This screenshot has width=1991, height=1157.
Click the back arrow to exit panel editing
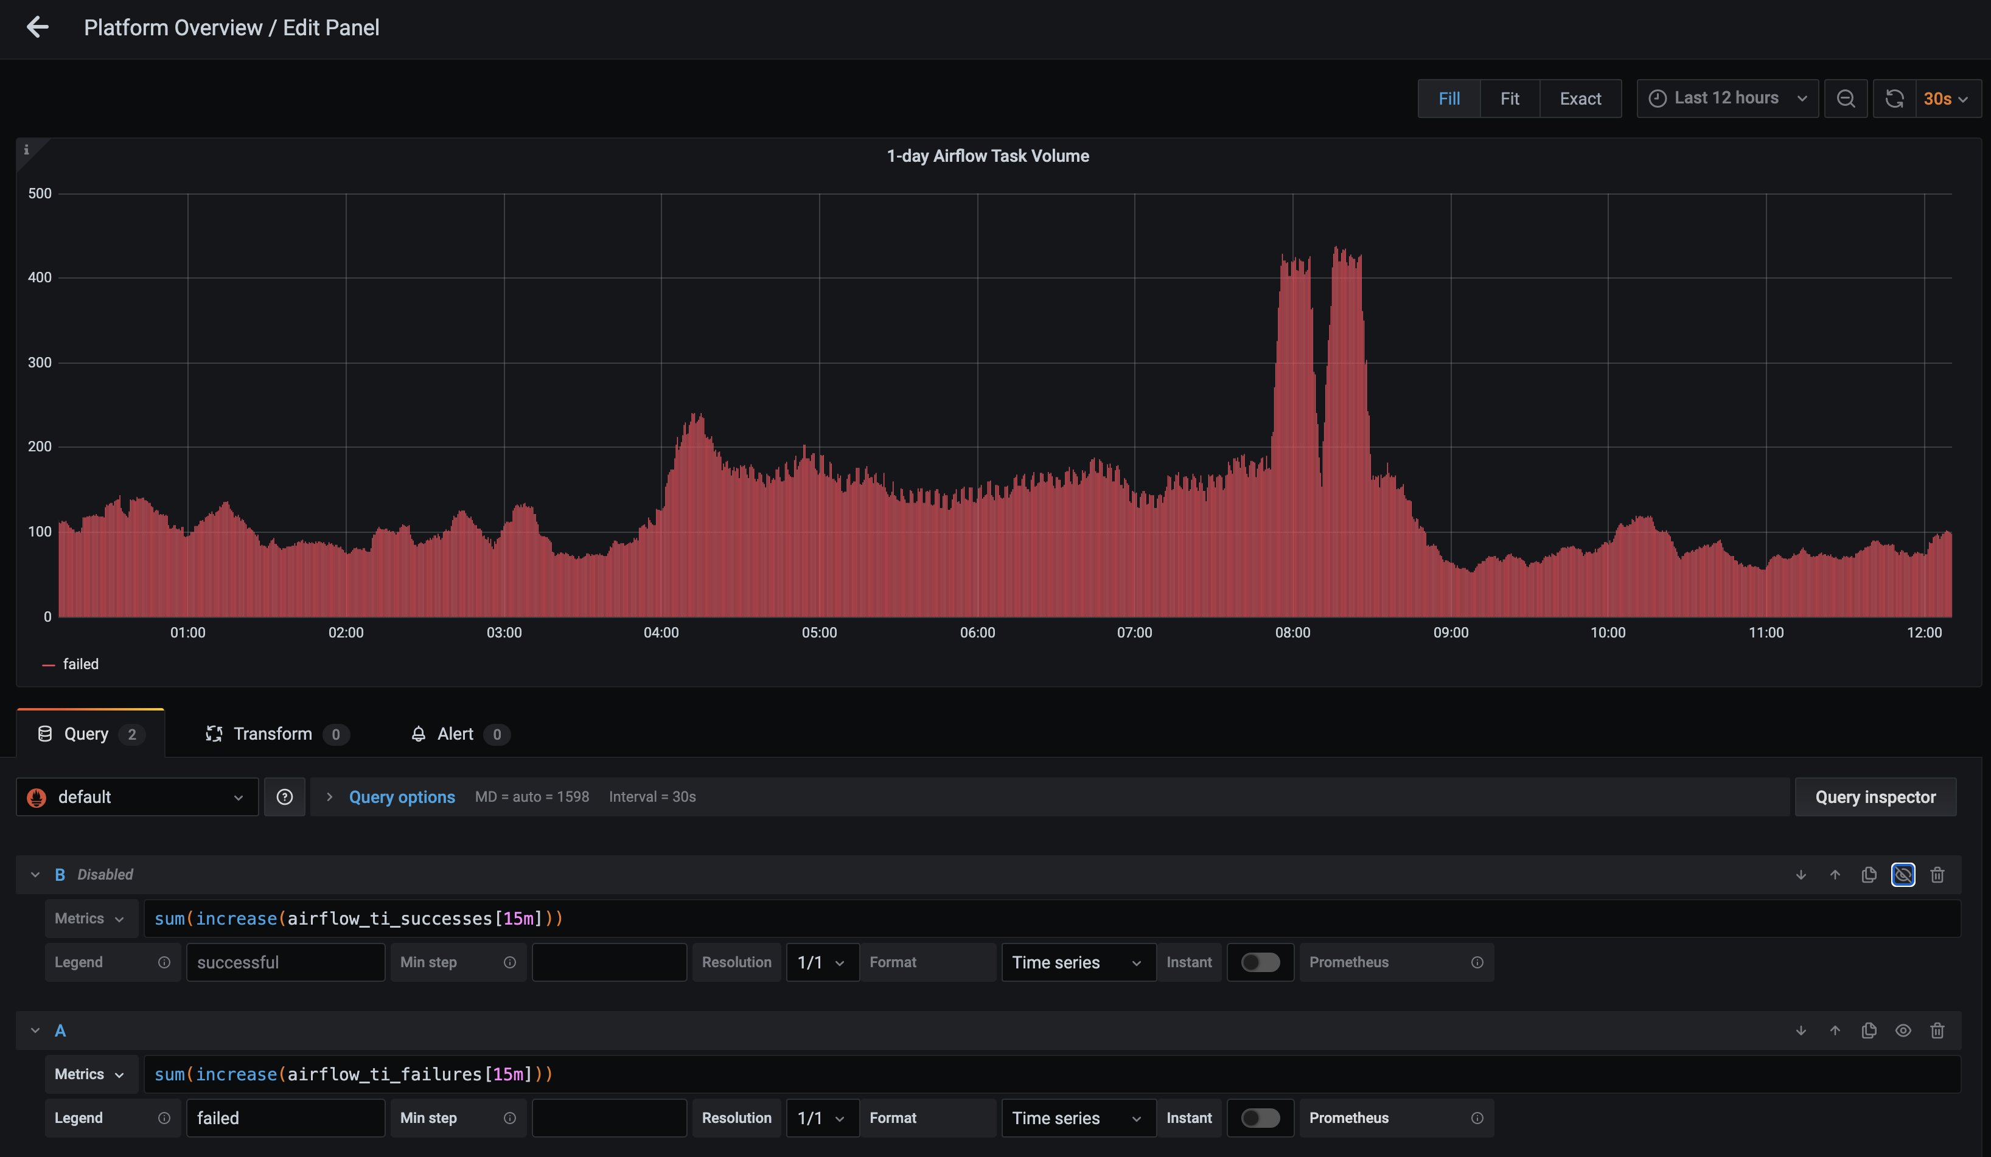coord(38,27)
